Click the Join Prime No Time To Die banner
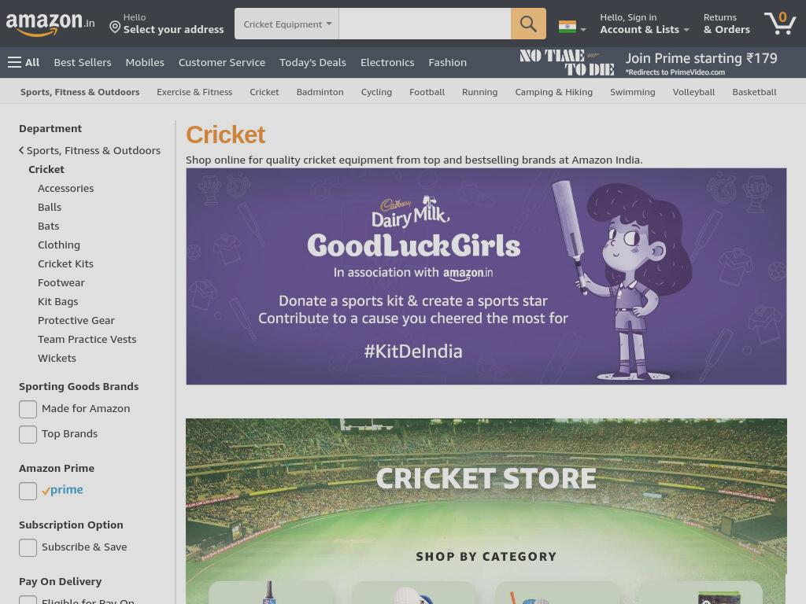 (x=649, y=63)
